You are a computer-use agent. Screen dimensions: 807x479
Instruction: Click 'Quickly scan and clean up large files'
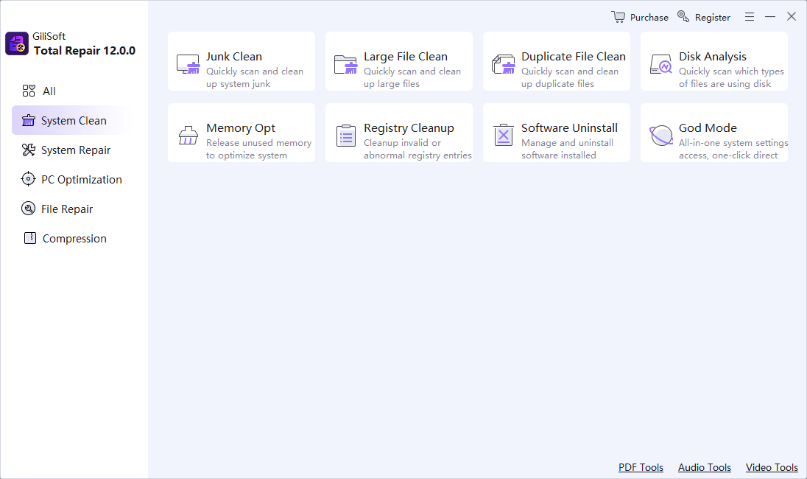pos(412,78)
